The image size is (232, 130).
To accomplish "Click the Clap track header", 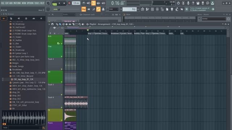I will (55, 51).
